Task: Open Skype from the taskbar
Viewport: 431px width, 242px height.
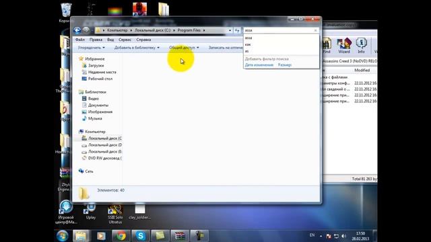Action: 141,236
